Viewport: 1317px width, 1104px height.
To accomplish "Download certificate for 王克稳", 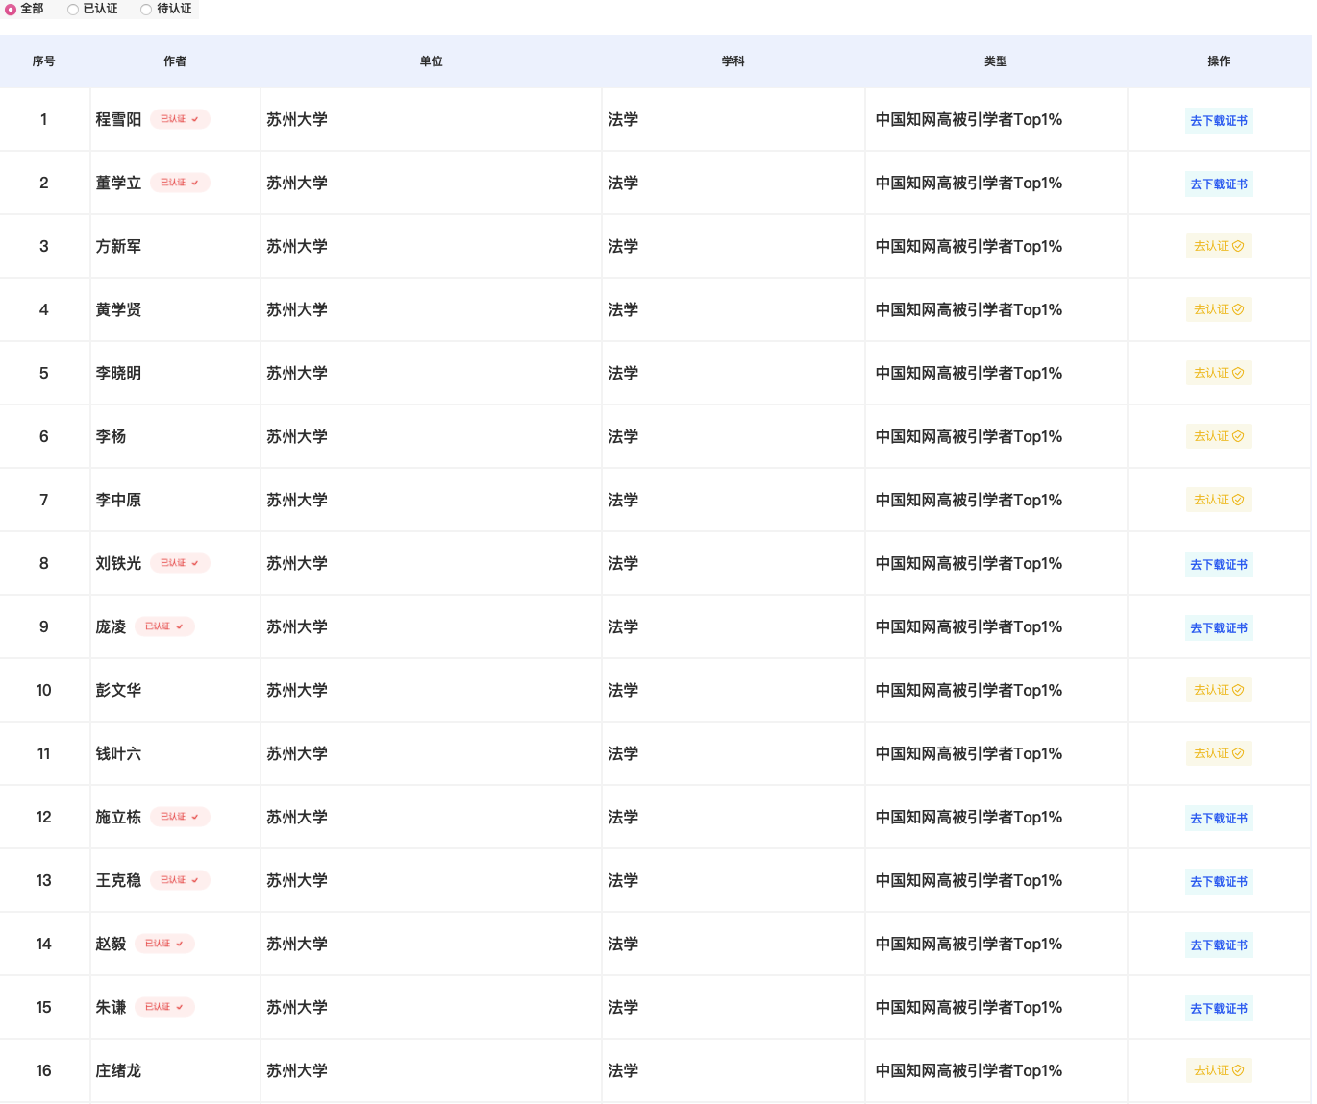I will pyautogui.click(x=1218, y=882).
